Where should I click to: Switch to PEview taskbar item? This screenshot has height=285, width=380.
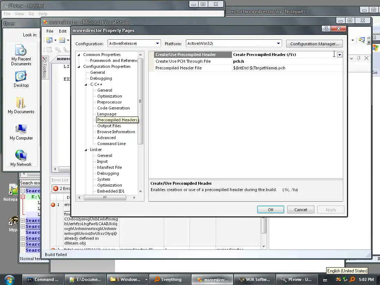coord(297,279)
